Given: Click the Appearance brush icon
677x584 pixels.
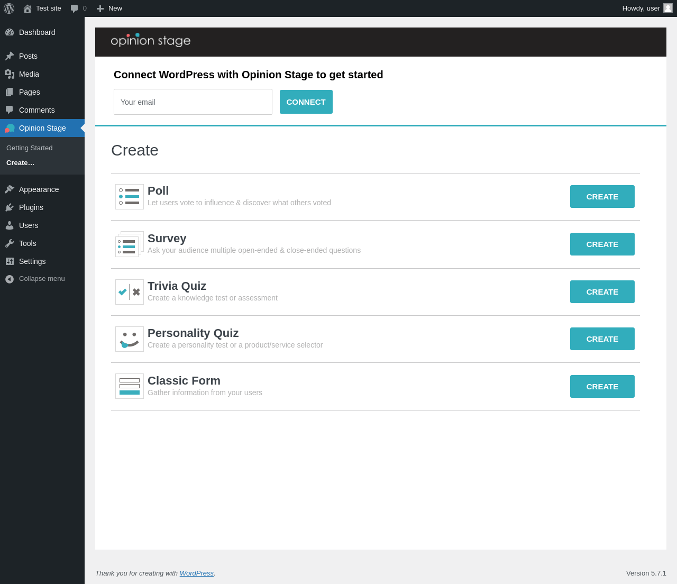Looking at the screenshot, I should click(x=10, y=189).
